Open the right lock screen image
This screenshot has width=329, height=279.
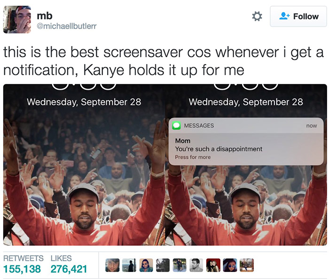[x=246, y=165]
